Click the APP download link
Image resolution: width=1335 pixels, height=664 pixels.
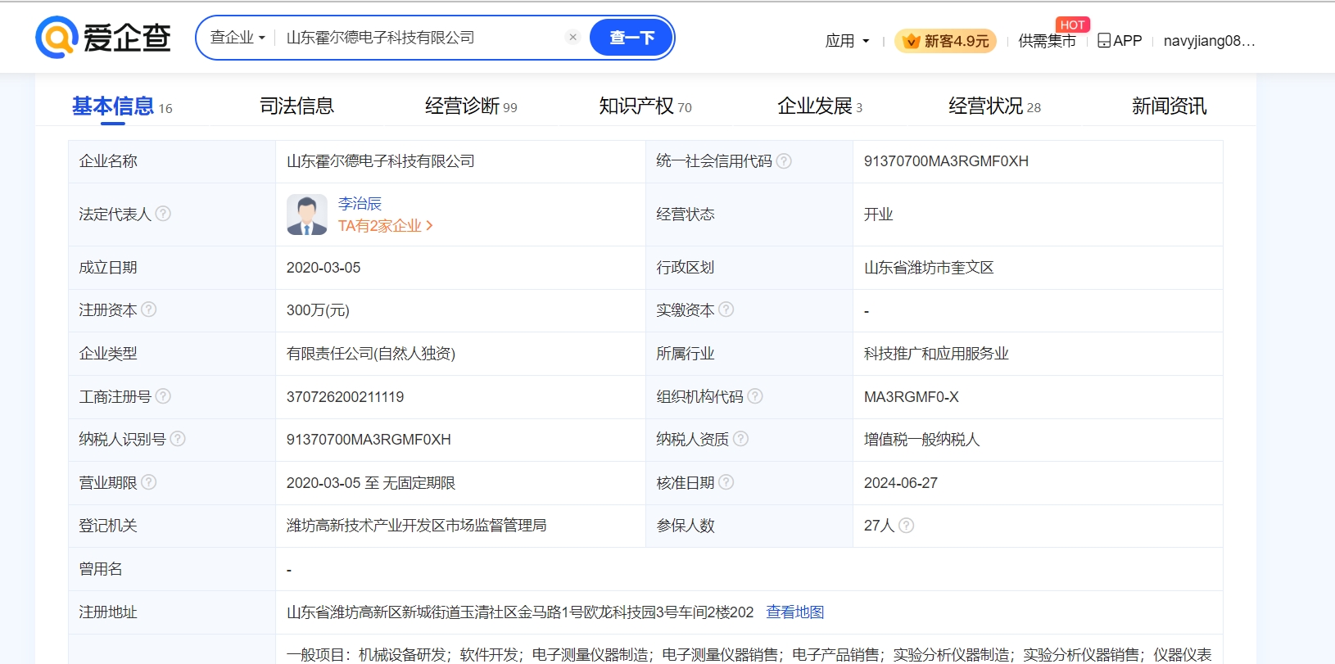[1120, 41]
